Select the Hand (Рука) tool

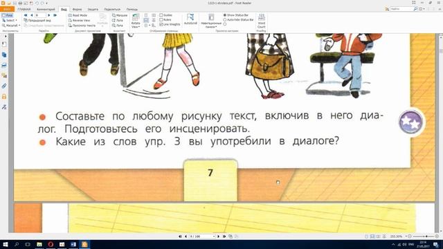click(x=8, y=15)
